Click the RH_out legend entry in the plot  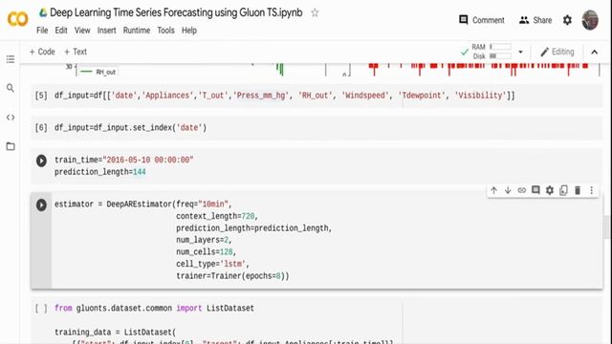coord(98,73)
